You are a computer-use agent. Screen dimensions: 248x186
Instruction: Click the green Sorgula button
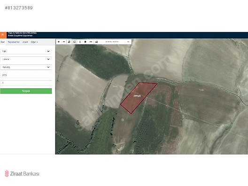(26, 91)
